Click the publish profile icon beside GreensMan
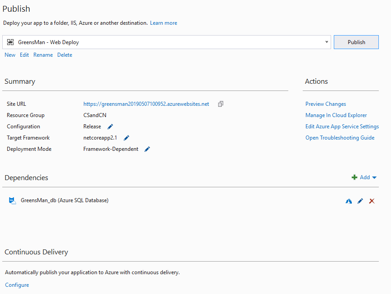The image size is (391, 294). click(10, 42)
